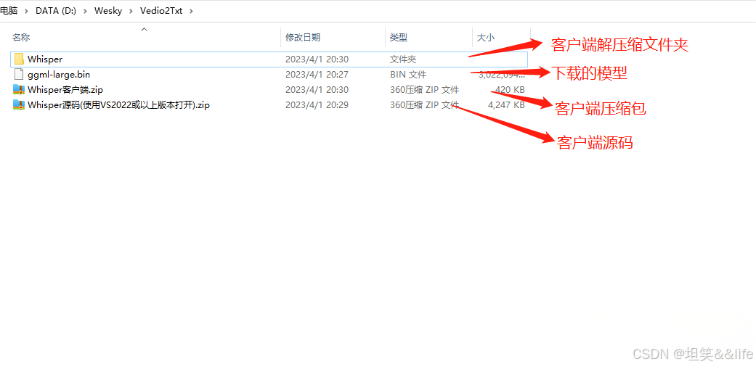
Task: Click the Whisper源码 zip archive icon
Action: 19,105
